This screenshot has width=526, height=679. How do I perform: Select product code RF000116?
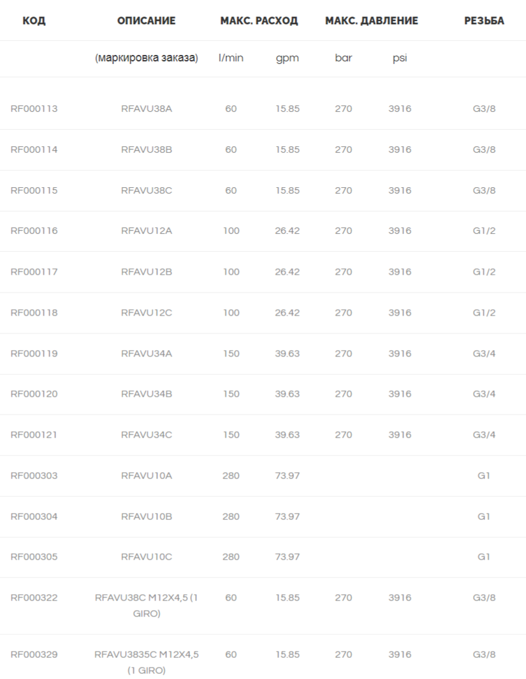[34, 231]
